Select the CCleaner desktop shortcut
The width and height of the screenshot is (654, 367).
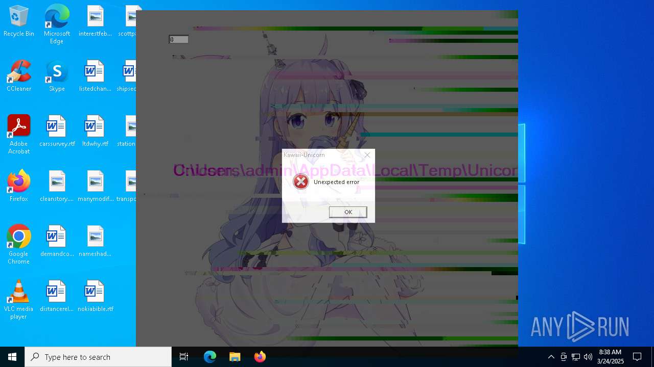[x=19, y=76]
